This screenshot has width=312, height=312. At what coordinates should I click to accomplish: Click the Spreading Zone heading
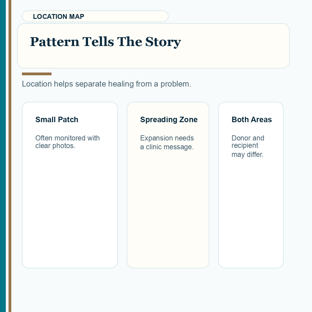169,119
